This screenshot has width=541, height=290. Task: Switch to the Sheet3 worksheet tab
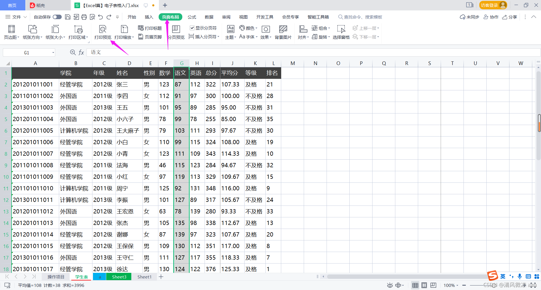coord(119,277)
